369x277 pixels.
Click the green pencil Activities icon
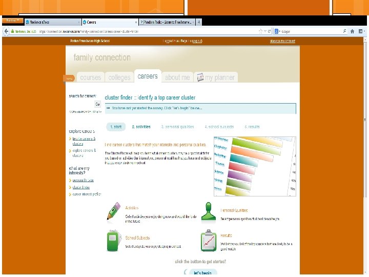(x=114, y=211)
